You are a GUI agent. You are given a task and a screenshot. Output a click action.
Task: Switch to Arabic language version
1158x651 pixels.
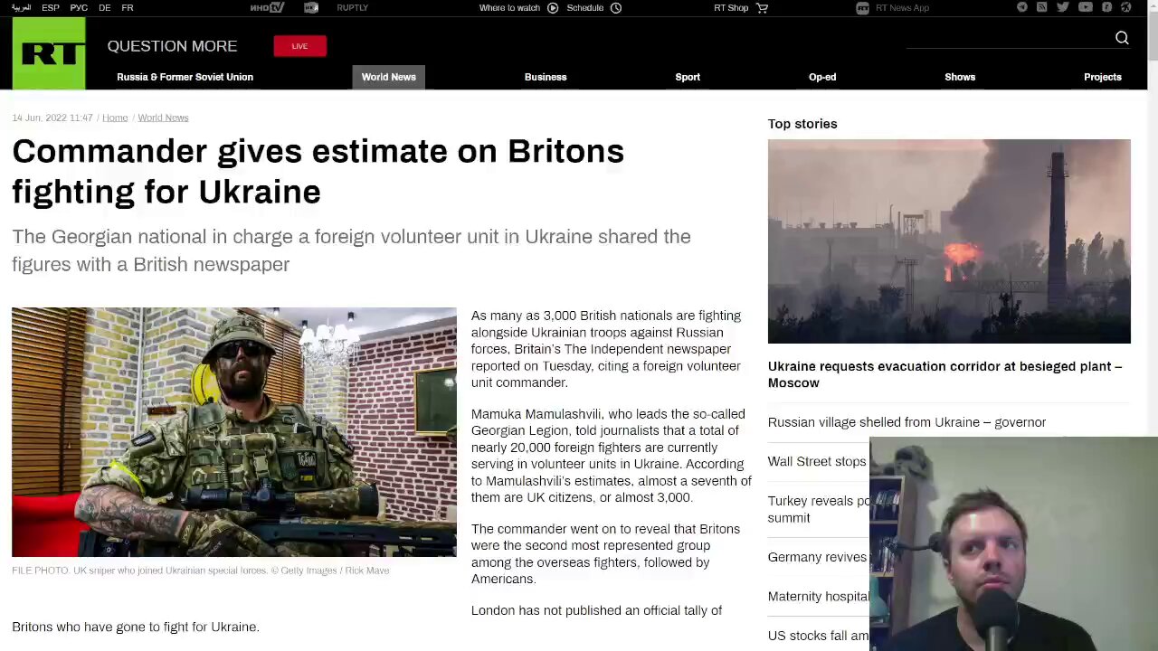pyautogui.click(x=21, y=7)
